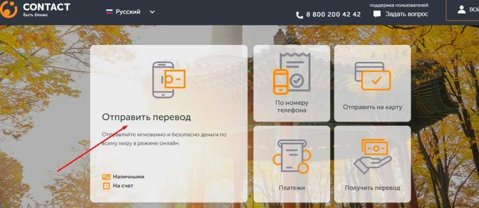
Task: Click the user profile icon
Action: [x=461, y=9]
